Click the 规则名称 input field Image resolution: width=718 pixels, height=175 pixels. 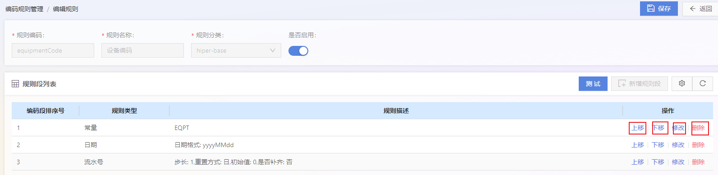142,50
